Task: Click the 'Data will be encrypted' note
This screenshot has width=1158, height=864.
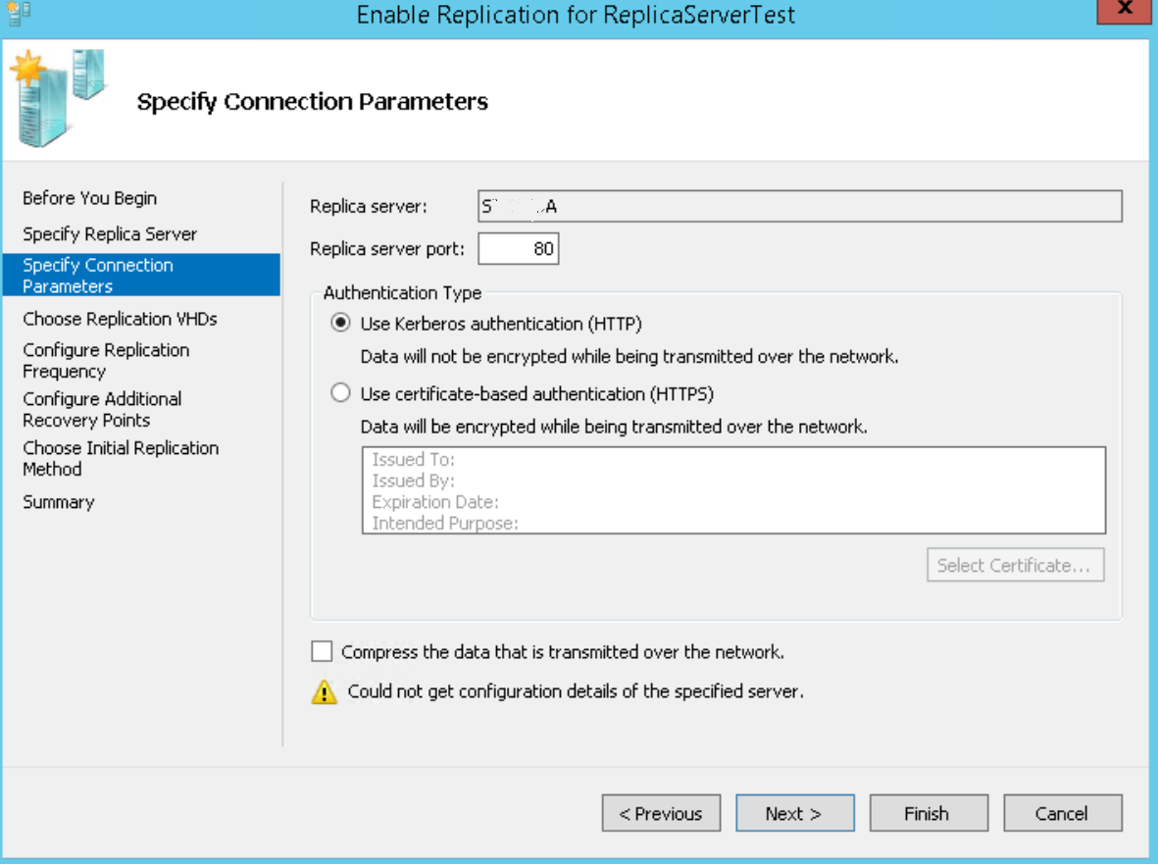Action: (x=614, y=427)
